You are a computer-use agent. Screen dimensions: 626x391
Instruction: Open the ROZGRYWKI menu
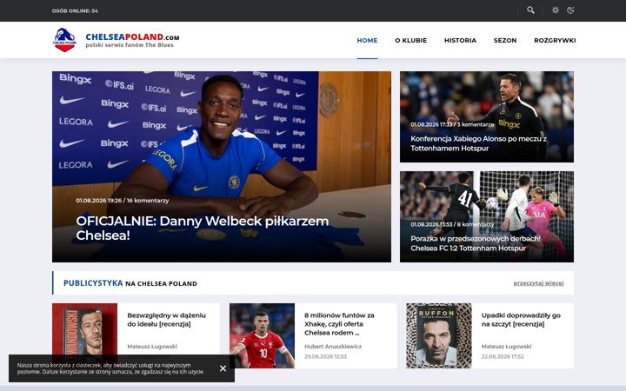555,40
